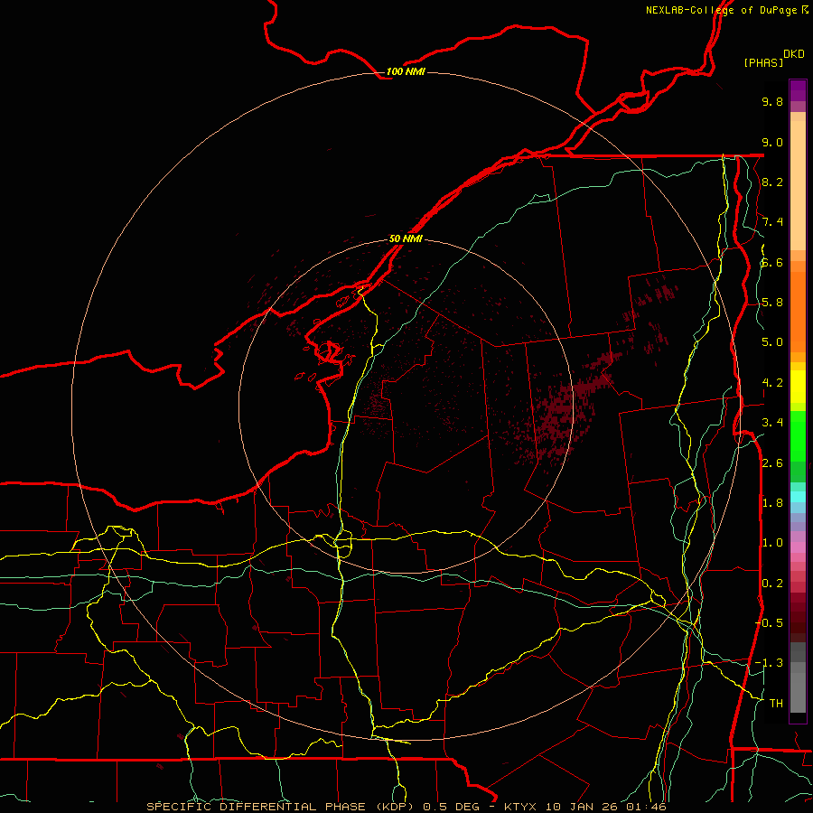813x813 pixels.
Task: Click the DKD legend heading
Action: click(794, 54)
